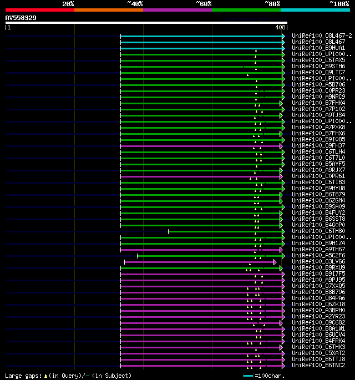Select the UniRef100_A7P102 label
This screenshot has width=355, height=380.
(318, 109)
